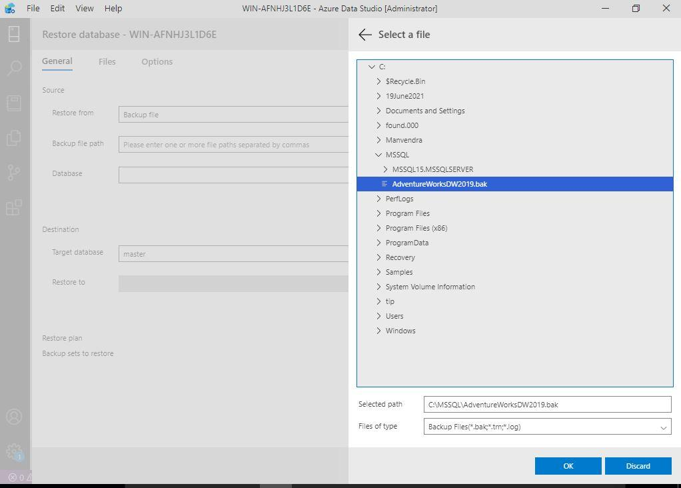The height and width of the screenshot is (488, 681).
Task: Expand the Program Files folder chevron
Action: [x=378, y=213]
